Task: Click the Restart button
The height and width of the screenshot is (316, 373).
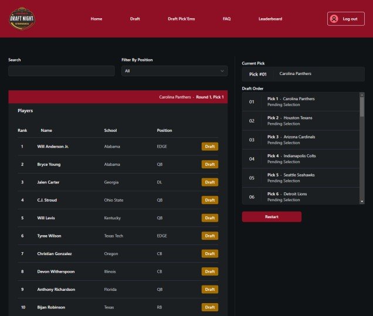Action: pos(272,217)
